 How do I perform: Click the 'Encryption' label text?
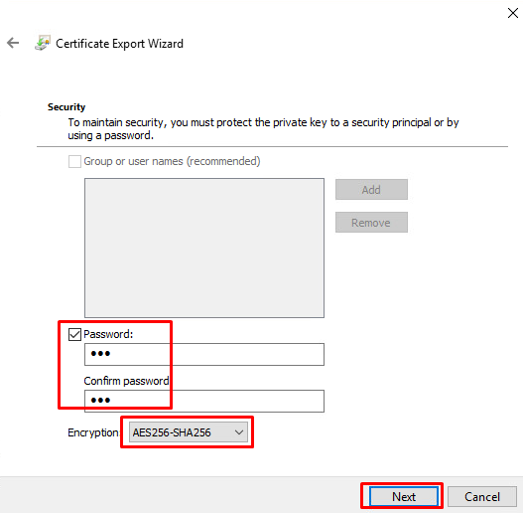(x=93, y=432)
